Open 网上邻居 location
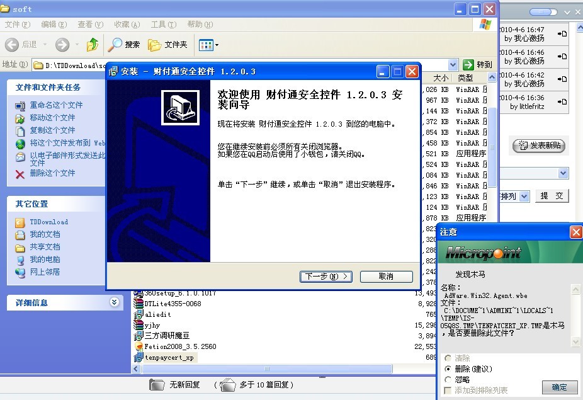Image resolution: width=583 pixels, height=400 pixels. 45,272
